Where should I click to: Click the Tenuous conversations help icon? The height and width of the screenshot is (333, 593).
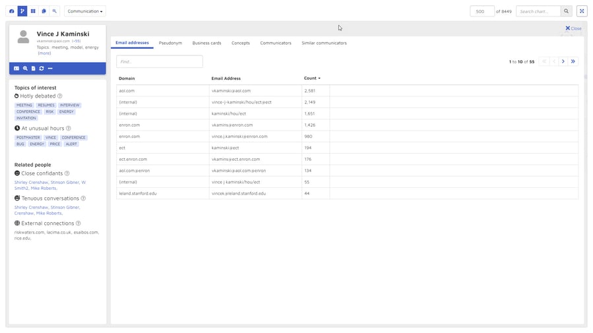click(x=83, y=198)
